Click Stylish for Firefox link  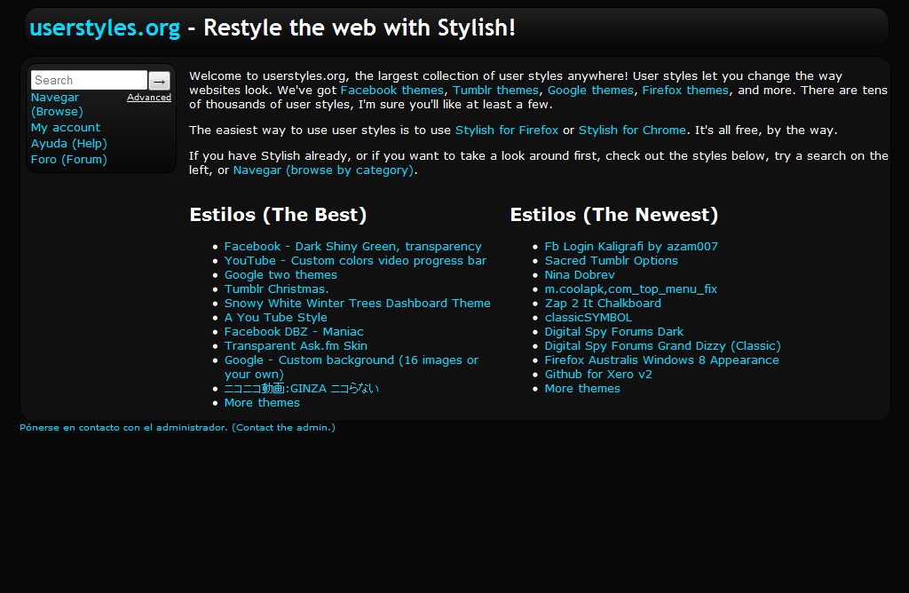(x=507, y=130)
